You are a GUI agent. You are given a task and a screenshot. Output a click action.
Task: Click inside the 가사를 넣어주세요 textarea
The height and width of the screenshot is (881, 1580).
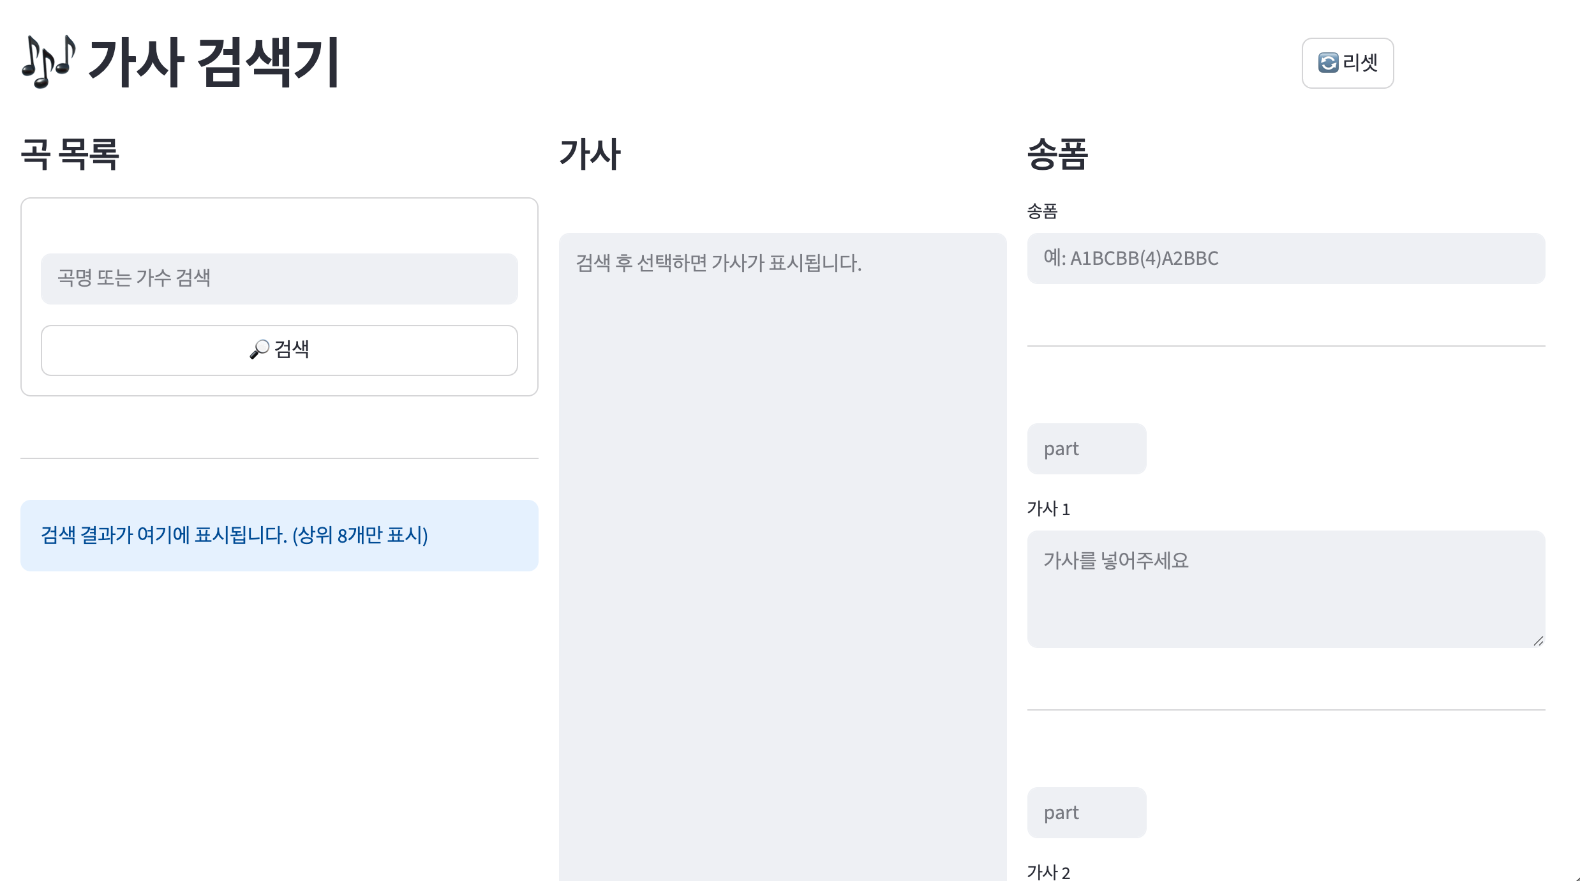(1286, 589)
